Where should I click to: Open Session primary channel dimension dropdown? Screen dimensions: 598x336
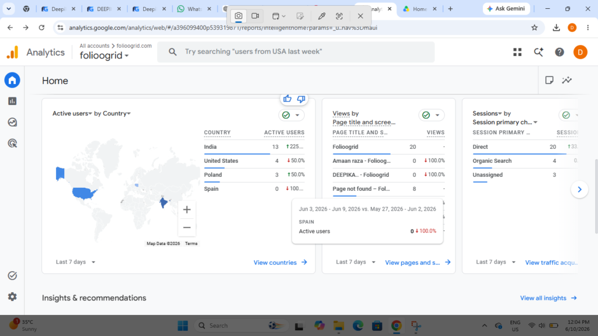(x=505, y=123)
